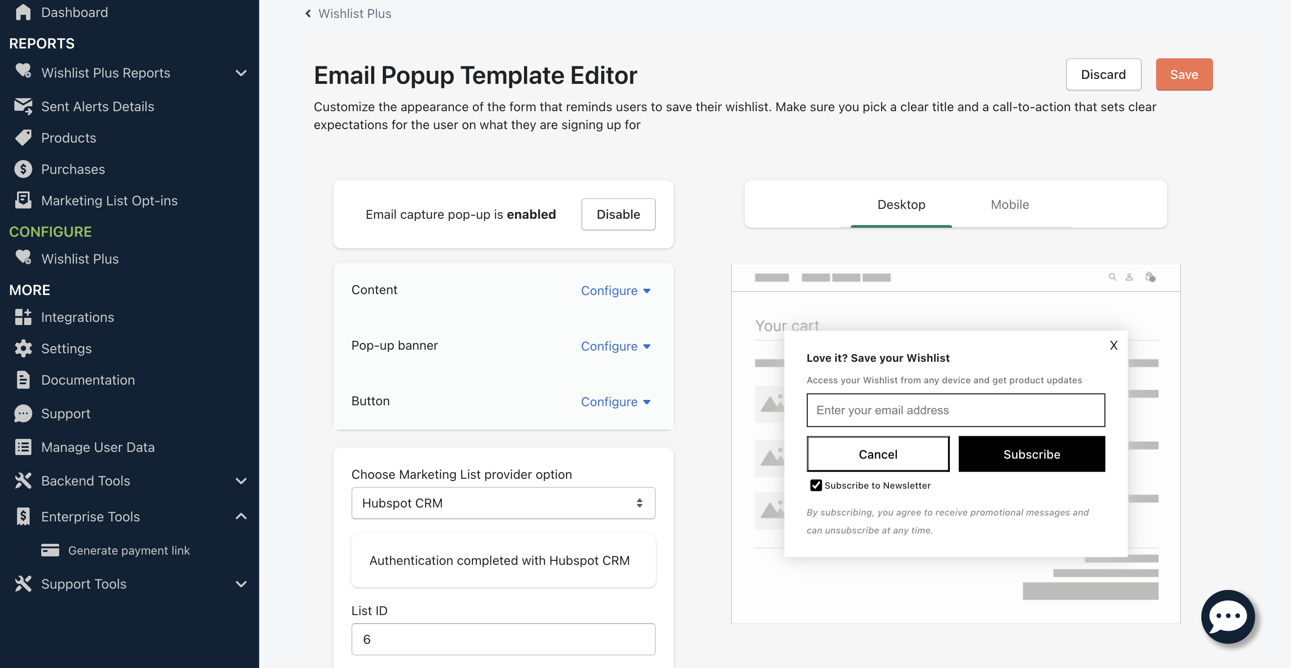Open the Marketing List provider dropdown

(503, 503)
